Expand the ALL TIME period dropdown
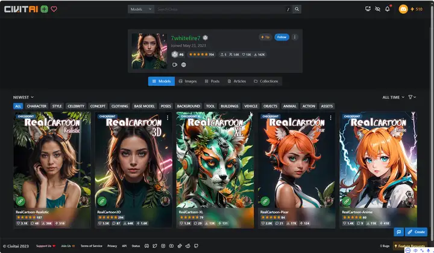This screenshot has height=253, width=434. click(393, 97)
